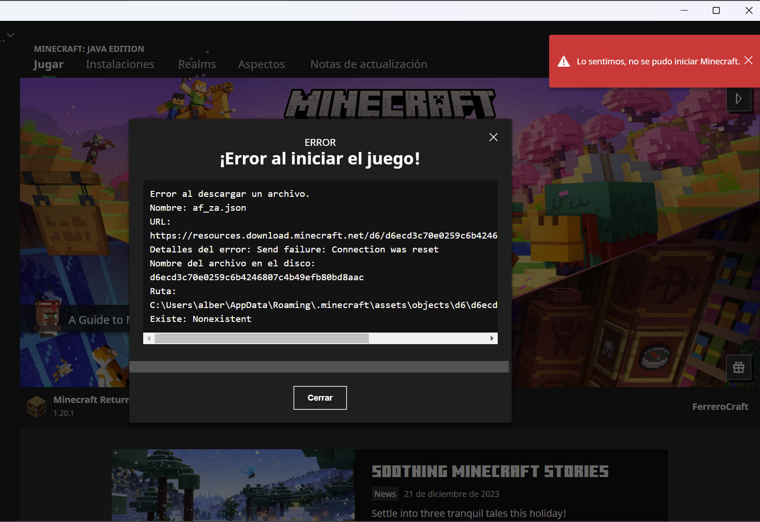The width and height of the screenshot is (760, 522).
Task: Click the '¡Error al iniciar el juego!' heading
Action: tap(320, 159)
